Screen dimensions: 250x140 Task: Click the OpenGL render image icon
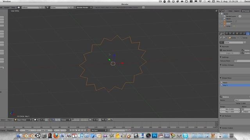(109, 120)
